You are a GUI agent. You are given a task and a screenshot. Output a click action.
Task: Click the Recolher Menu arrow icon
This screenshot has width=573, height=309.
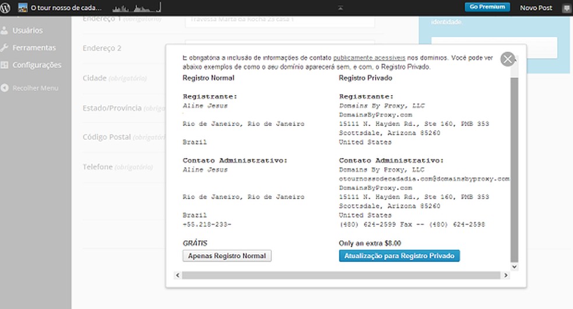(x=5, y=88)
